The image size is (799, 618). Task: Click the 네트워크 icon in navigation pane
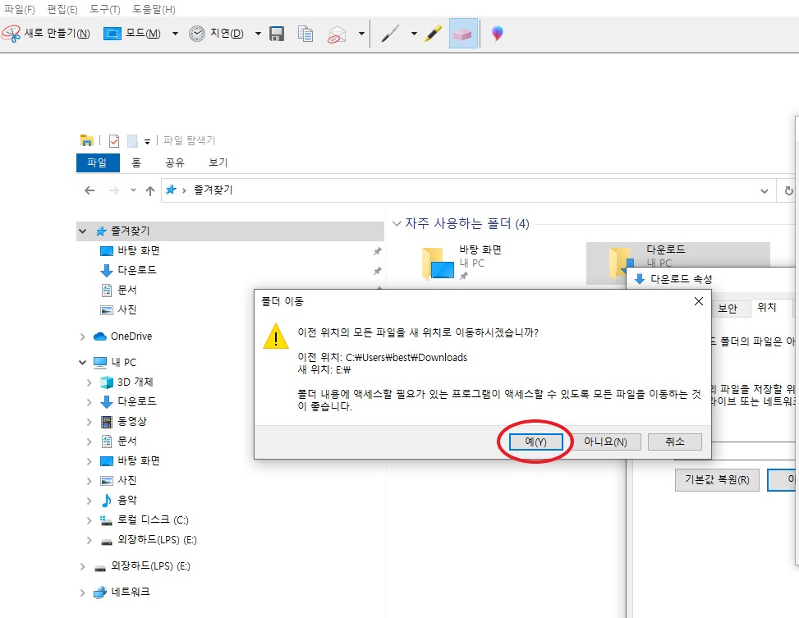tap(100, 592)
